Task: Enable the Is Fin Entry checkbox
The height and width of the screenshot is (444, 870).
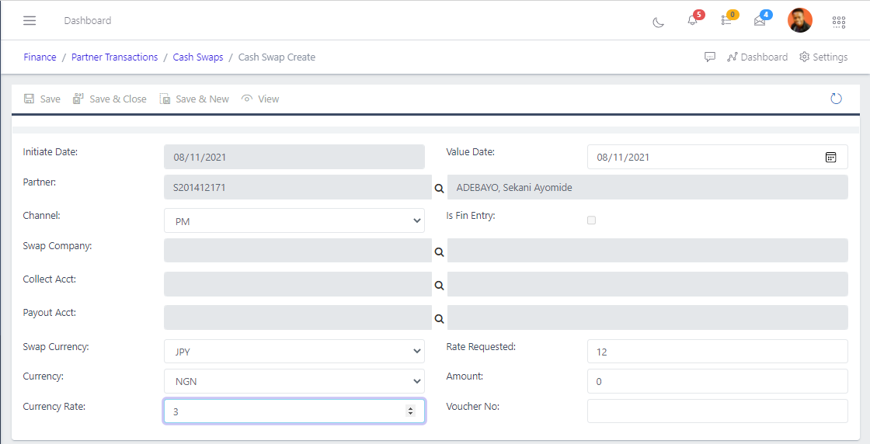Action: pos(591,220)
